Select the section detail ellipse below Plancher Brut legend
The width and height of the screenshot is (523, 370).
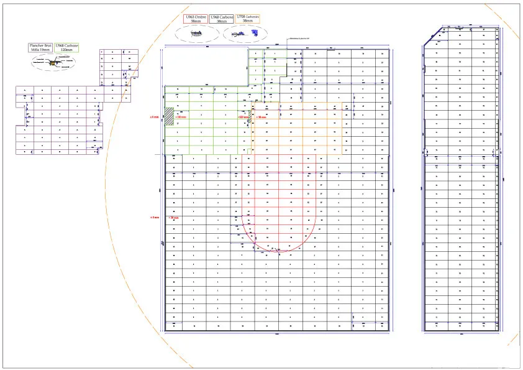point(53,62)
